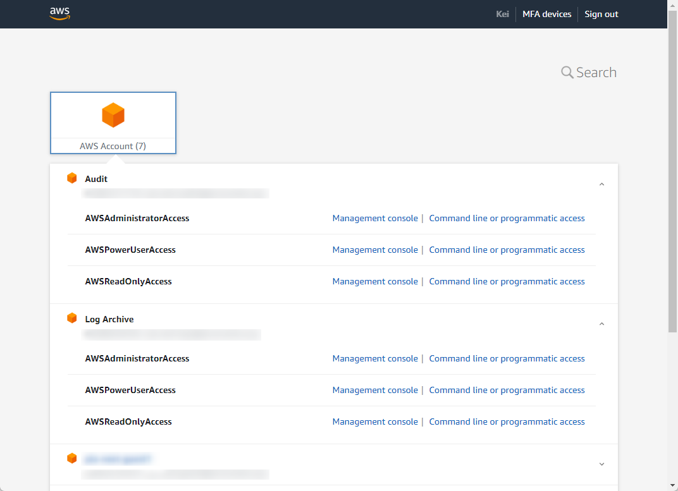
Task: Get command line access for Audit AWSPowerUserAccess
Action: (x=507, y=250)
